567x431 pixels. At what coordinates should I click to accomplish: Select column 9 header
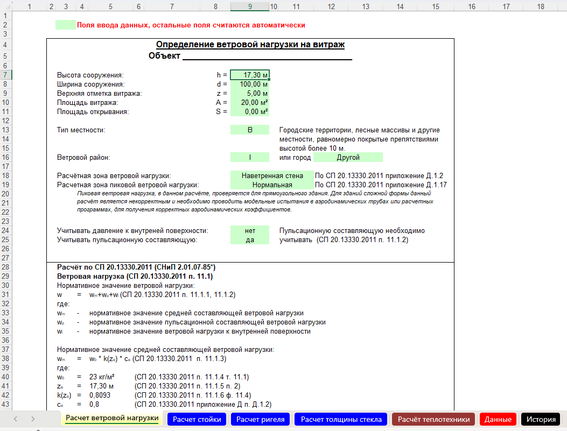pyautogui.click(x=250, y=6)
